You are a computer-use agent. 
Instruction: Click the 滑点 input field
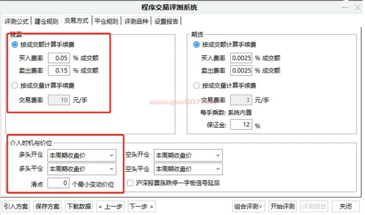pyautogui.click(x=58, y=183)
